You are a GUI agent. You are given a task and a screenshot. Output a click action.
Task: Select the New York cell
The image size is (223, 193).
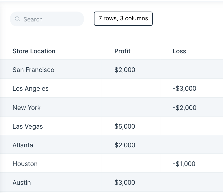pos(51,107)
